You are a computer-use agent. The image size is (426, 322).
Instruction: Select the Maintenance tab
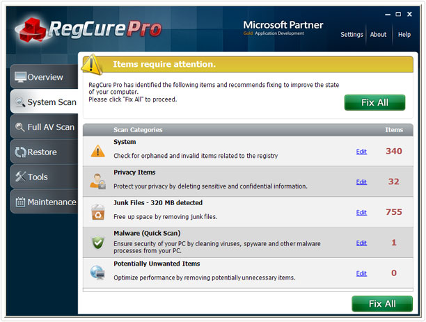45,202
